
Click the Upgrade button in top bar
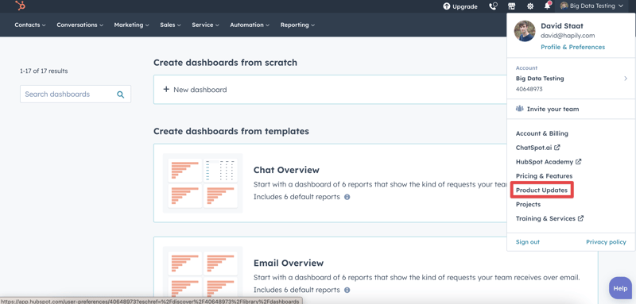460,6
